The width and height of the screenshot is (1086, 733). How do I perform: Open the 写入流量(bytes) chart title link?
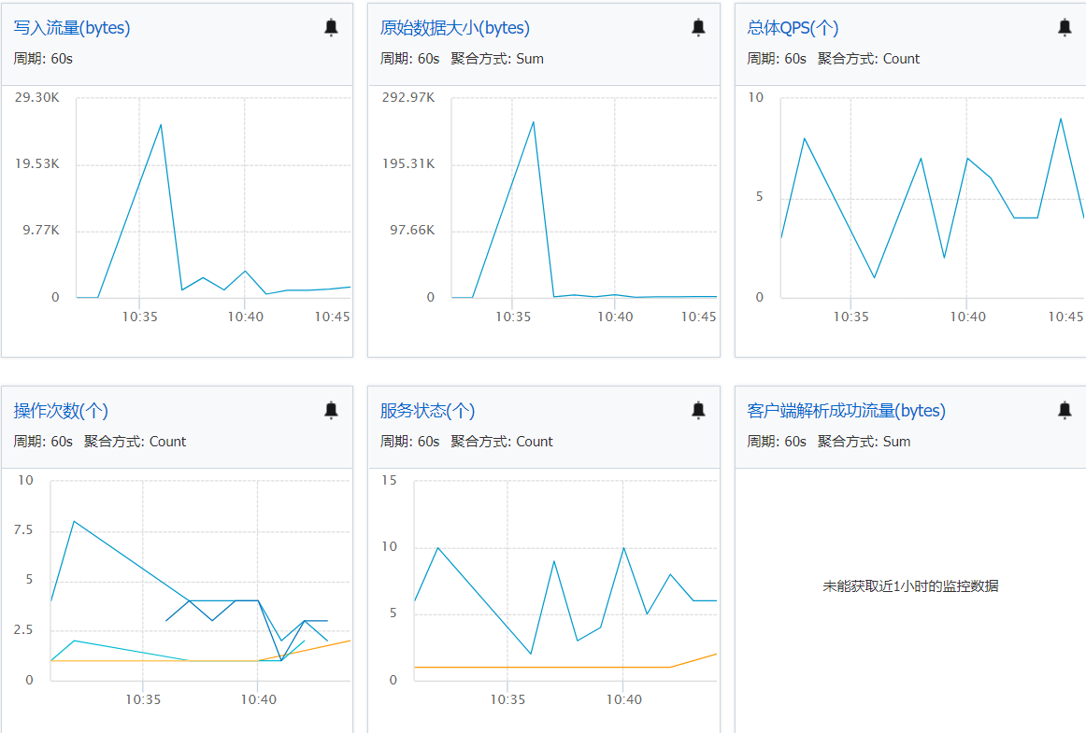pos(71,28)
